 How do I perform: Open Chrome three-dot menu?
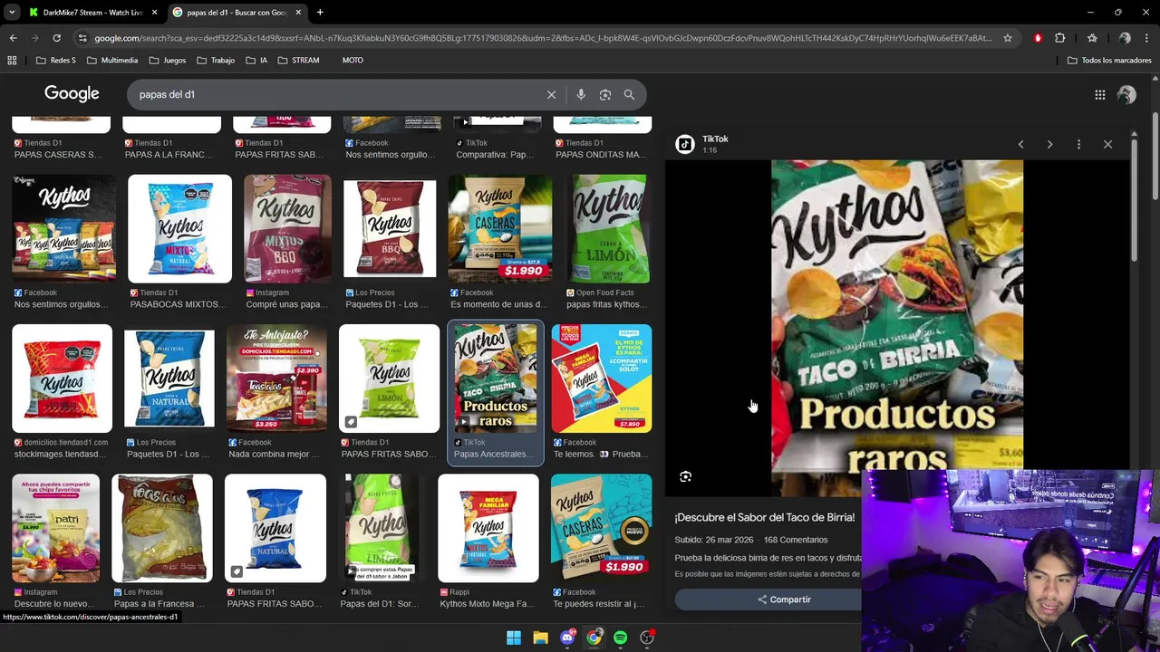click(1146, 38)
